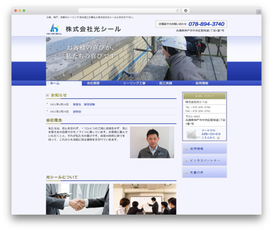Click the address line under the phone number
Image resolution: width=273 pixels, height=231 pixels.
200,31
